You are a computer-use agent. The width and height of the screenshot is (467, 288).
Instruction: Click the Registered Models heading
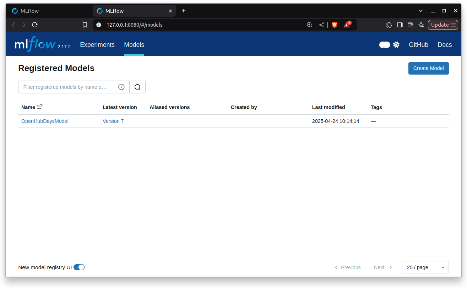coord(56,68)
